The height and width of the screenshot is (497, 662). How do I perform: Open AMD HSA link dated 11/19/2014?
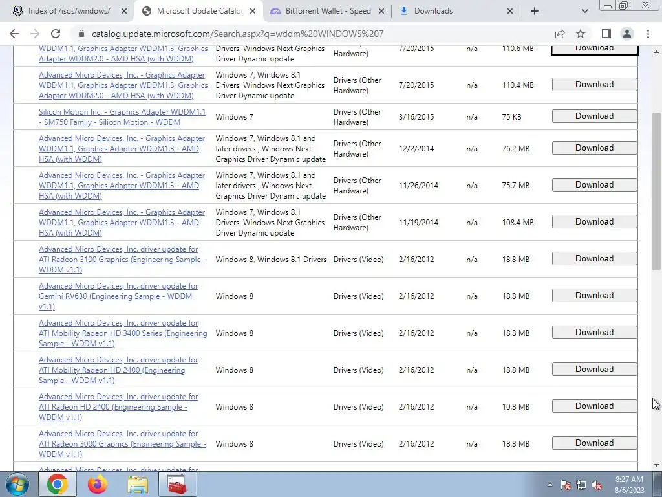click(x=122, y=223)
